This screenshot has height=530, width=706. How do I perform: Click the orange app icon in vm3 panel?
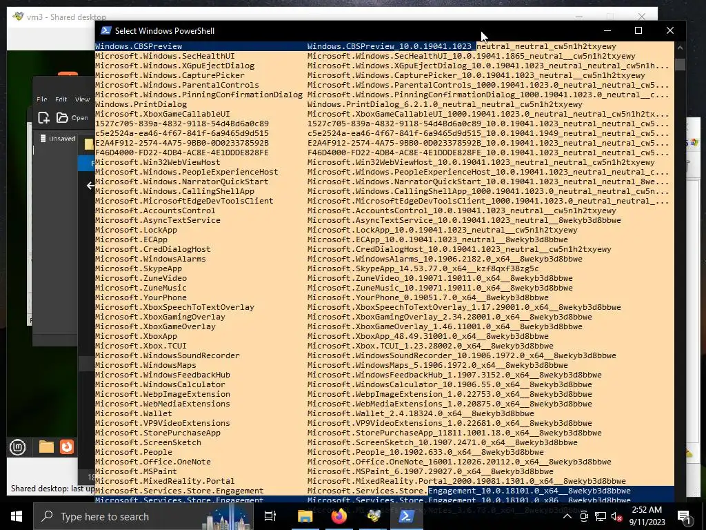pyautogui.click(x=67, y=446)
